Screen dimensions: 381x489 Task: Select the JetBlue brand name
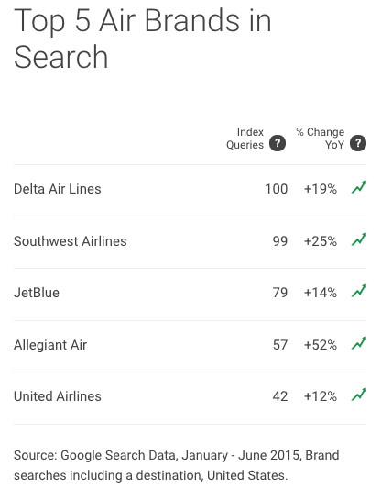37,293
